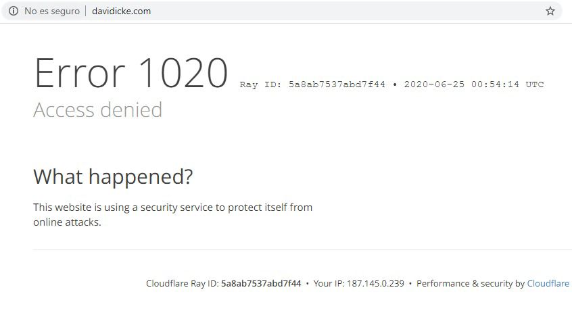Click the "No es seguro" security label
This screenshot has height=321, width=572.
coord(52,11)
